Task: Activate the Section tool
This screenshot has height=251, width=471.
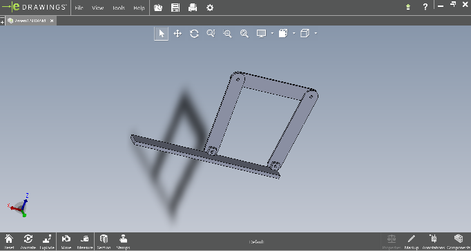Action: point(104,241)
